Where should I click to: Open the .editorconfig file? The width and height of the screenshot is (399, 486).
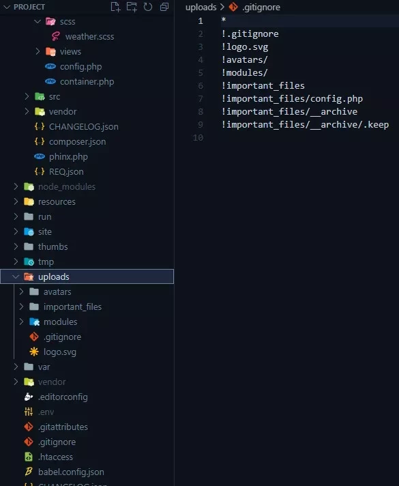63,397
